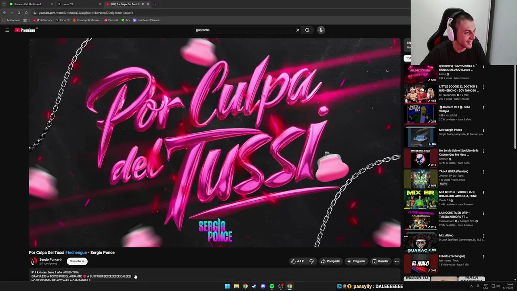Open OBS Studio from the taskbar
This screenshot has height=291, width=517.
pyautogui.click(x=281, y=286)
